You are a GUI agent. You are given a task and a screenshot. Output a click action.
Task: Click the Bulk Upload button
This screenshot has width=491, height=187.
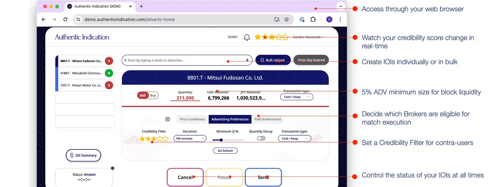click(x=273, y=60)
